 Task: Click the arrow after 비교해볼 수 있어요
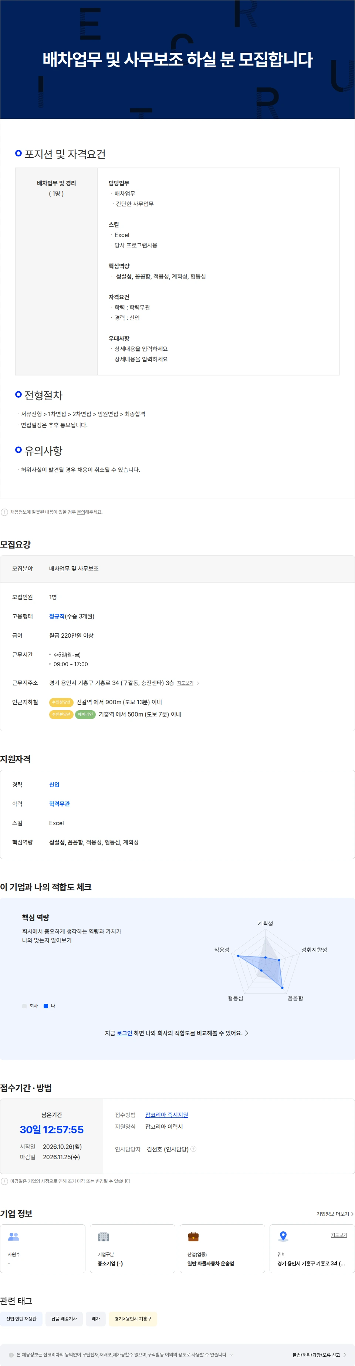click(247, 1033)
